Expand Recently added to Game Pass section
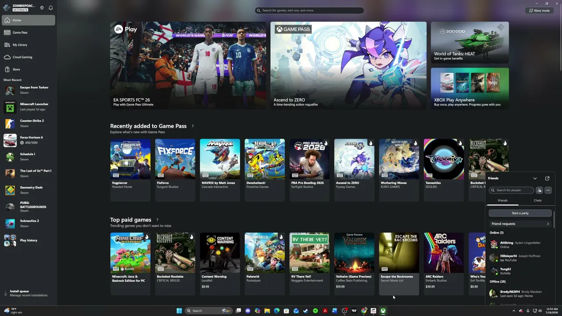 (192, 126)
